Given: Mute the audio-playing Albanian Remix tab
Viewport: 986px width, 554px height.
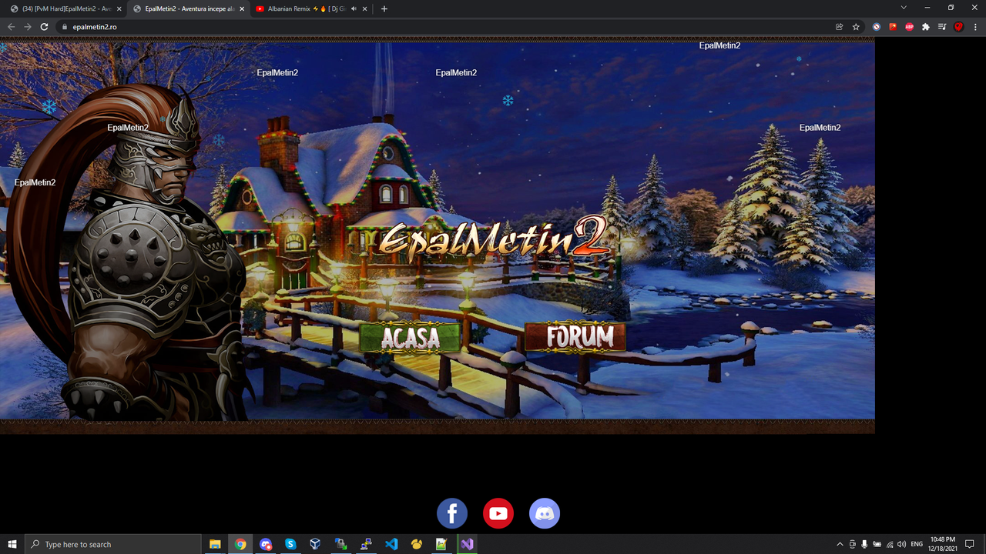Looking at the screenshot, I should (353, 8).
